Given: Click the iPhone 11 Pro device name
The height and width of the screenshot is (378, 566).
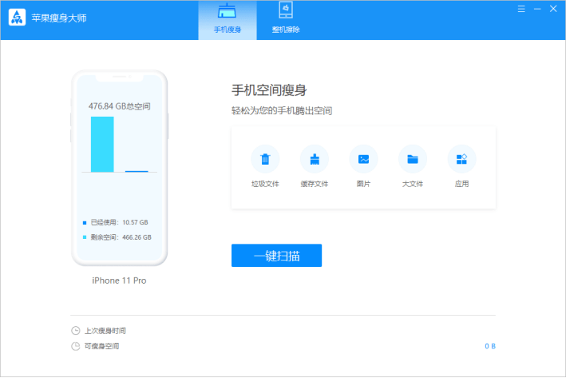Looking at the screenshot, I should (x=119, y=281).
